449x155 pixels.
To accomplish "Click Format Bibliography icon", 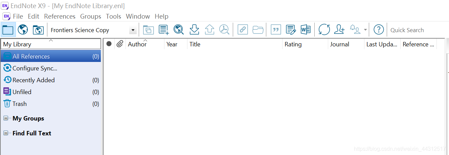I will click(291, 30).
